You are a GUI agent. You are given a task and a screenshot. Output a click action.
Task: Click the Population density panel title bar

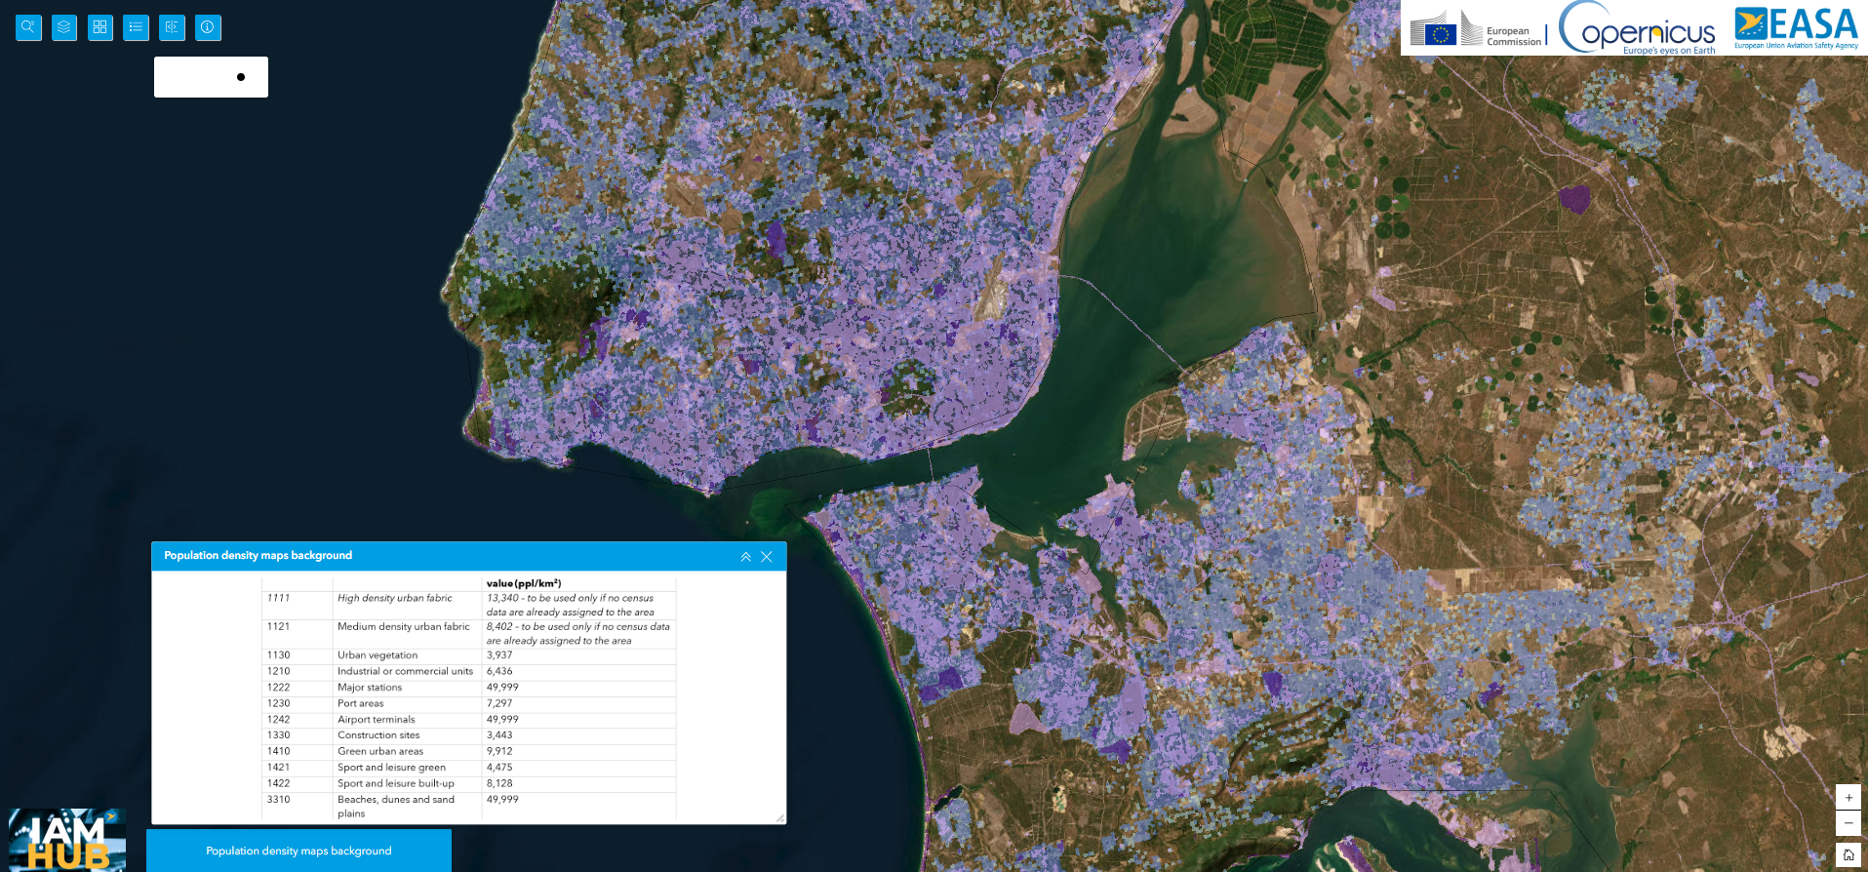click(x=439, y=556)
